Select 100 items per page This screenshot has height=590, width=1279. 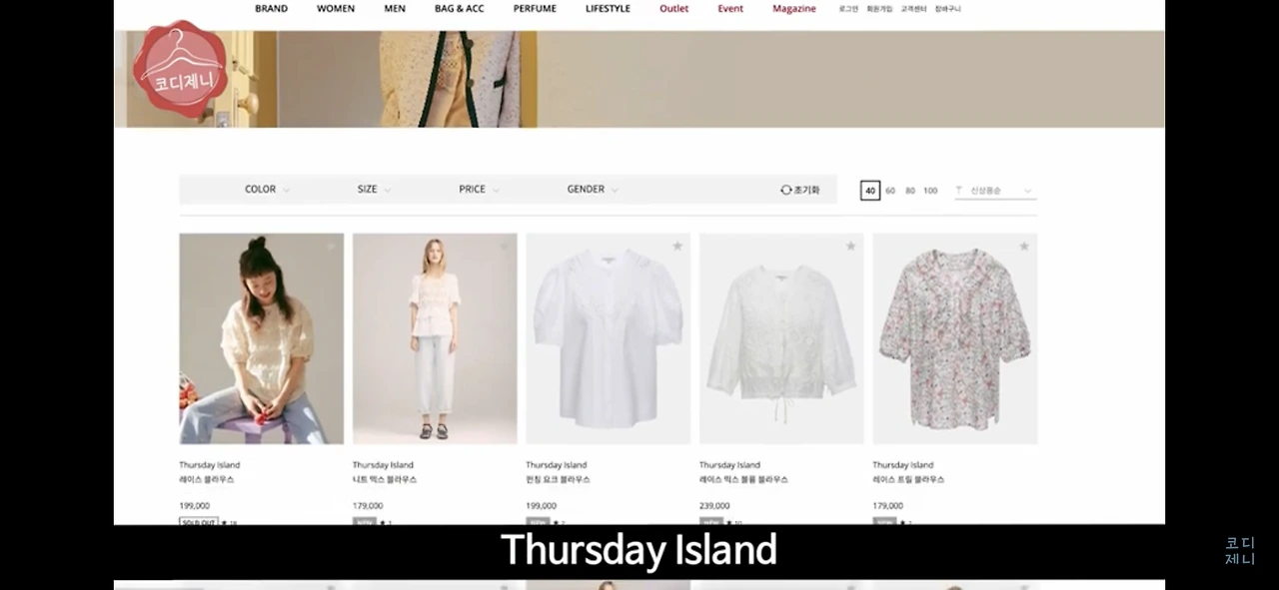coord(930,191)
